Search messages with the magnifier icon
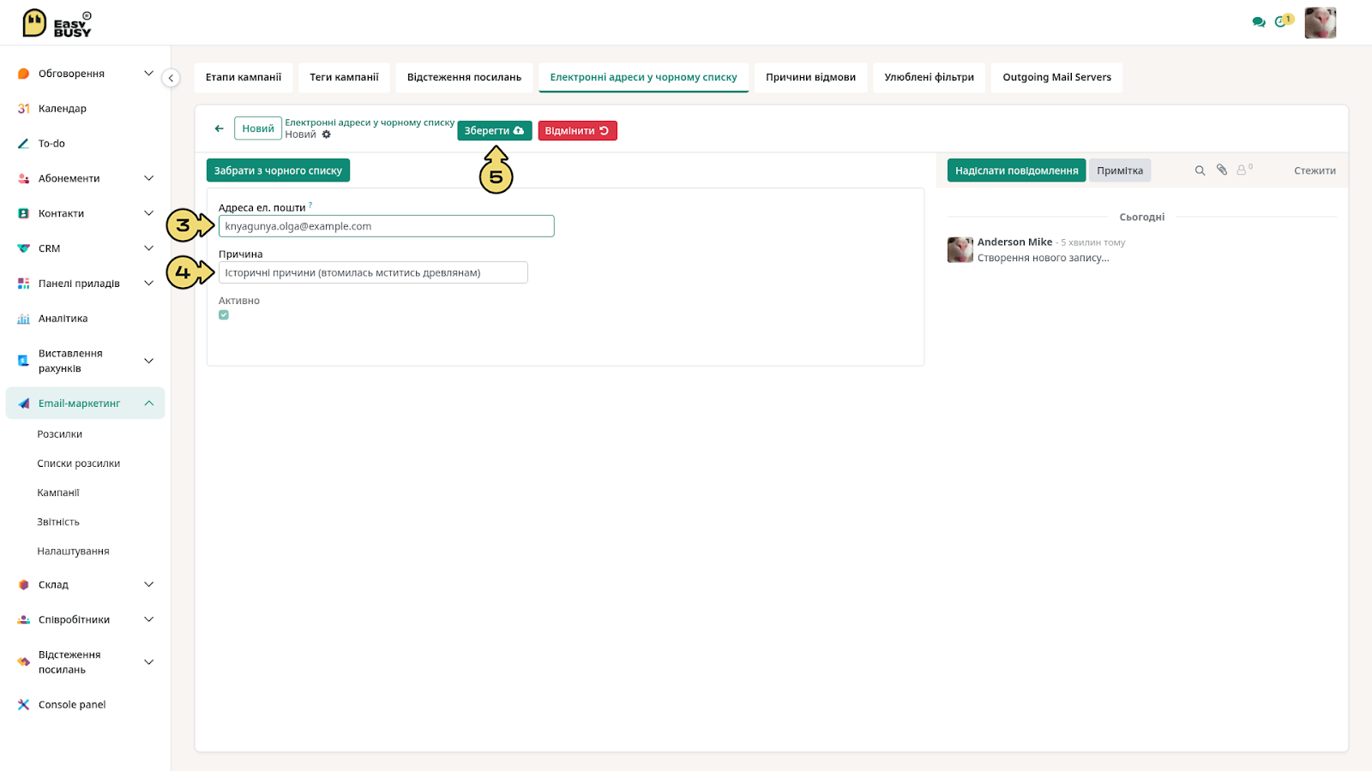Viewport: 1372px width, 771px height. pyautogui.click(x=1200, y=170)
